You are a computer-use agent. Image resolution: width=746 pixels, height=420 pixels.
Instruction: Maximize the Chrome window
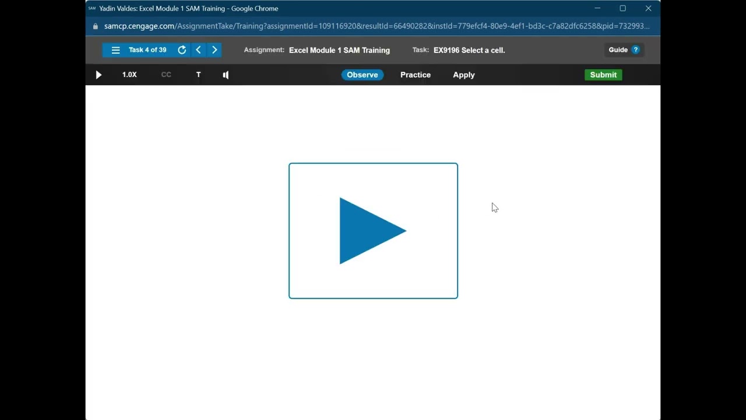point(622,8)
